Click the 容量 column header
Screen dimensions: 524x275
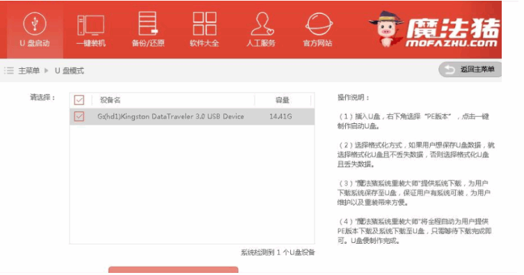283,100
